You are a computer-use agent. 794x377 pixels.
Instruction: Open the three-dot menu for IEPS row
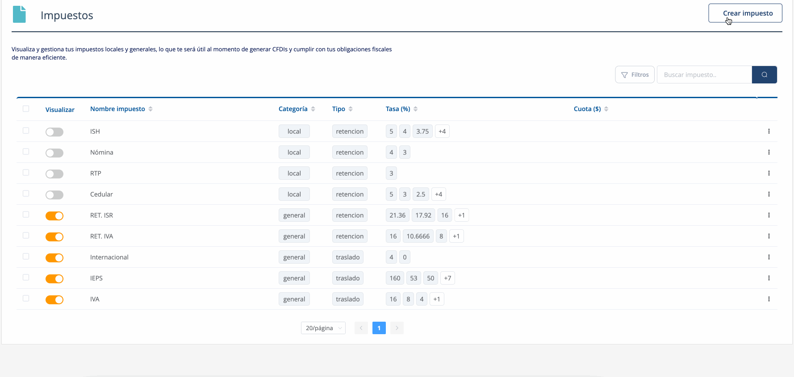point(769,278)
